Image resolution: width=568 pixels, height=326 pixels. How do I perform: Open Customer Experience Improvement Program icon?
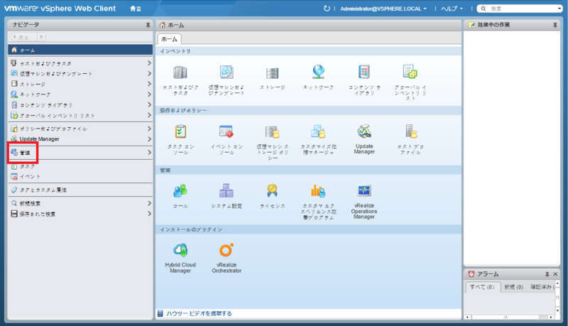[318, 191]
